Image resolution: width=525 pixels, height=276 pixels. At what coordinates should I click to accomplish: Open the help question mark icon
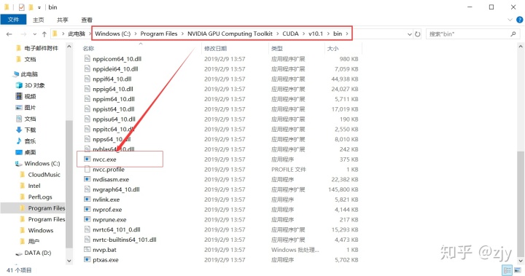520,20
